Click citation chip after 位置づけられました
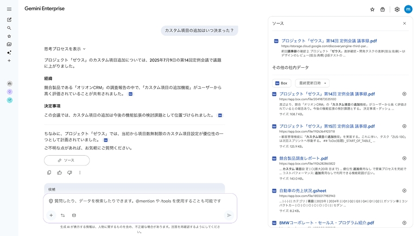 [220, 116]
